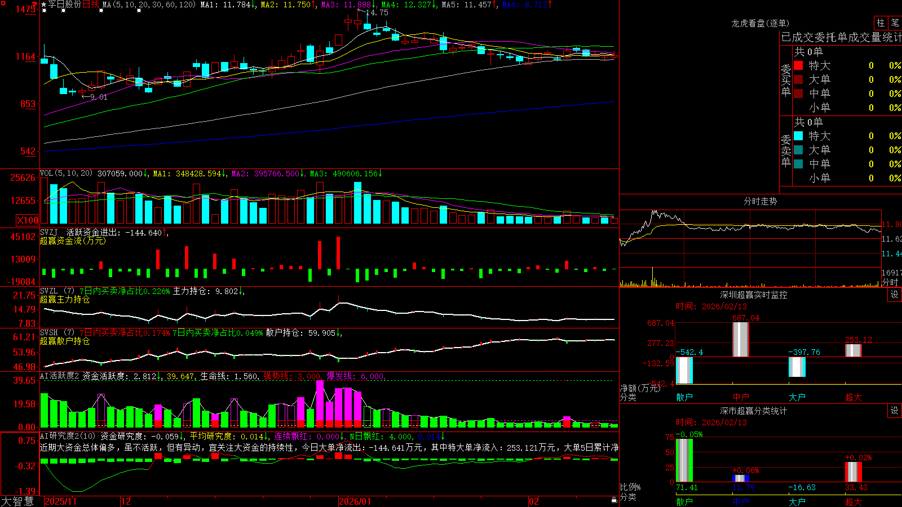
Task: Click the 14.75 high price annotation
Action: click(x=377, y=12)
